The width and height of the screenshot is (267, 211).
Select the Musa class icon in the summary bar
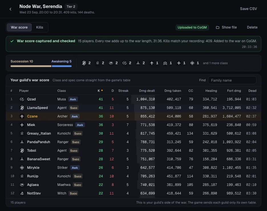(124, 63)
